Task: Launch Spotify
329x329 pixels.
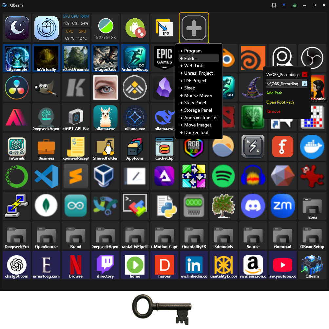Action: 223,176
